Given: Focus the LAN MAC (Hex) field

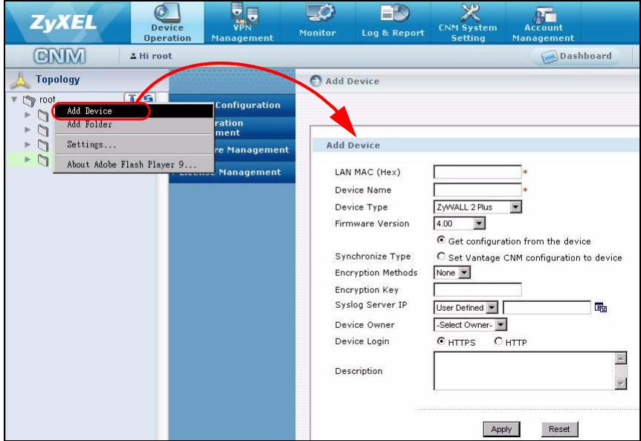Looking at the screenshot, I should coord(477,172).
